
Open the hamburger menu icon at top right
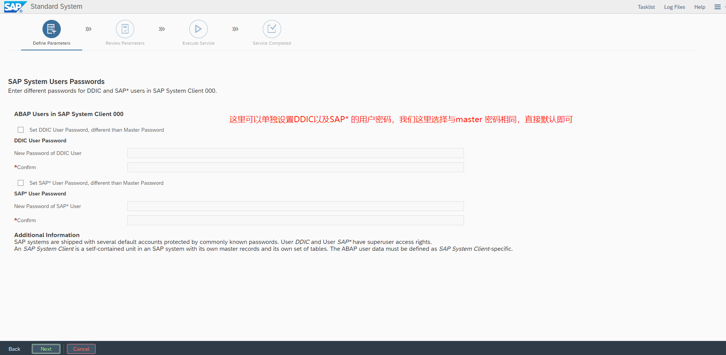point(718,7)
